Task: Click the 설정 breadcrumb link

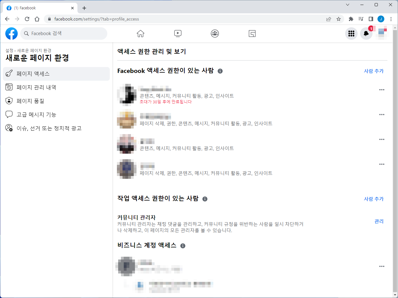Action: 9,51
